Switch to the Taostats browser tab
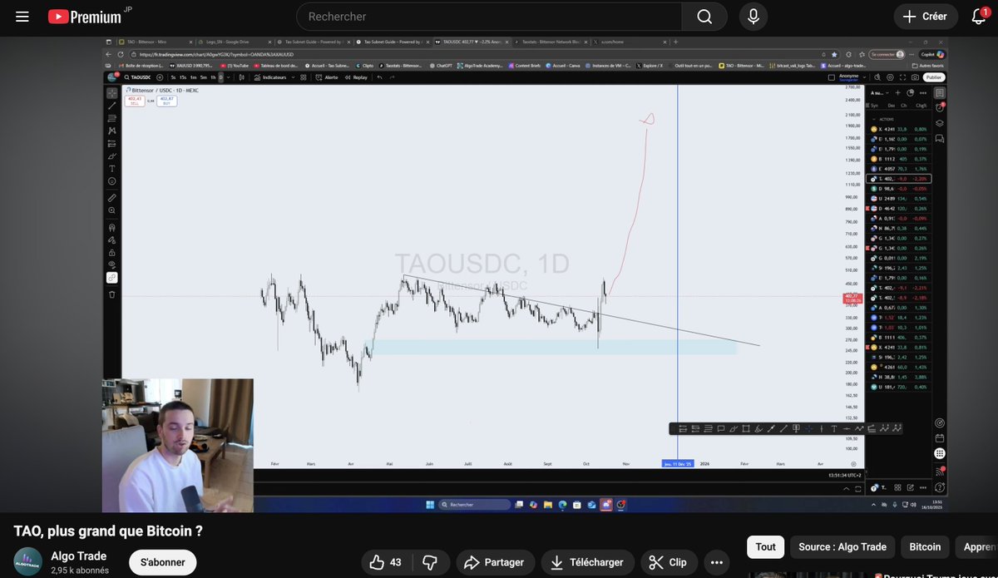 pyautogui.click(x=551, y=42)
